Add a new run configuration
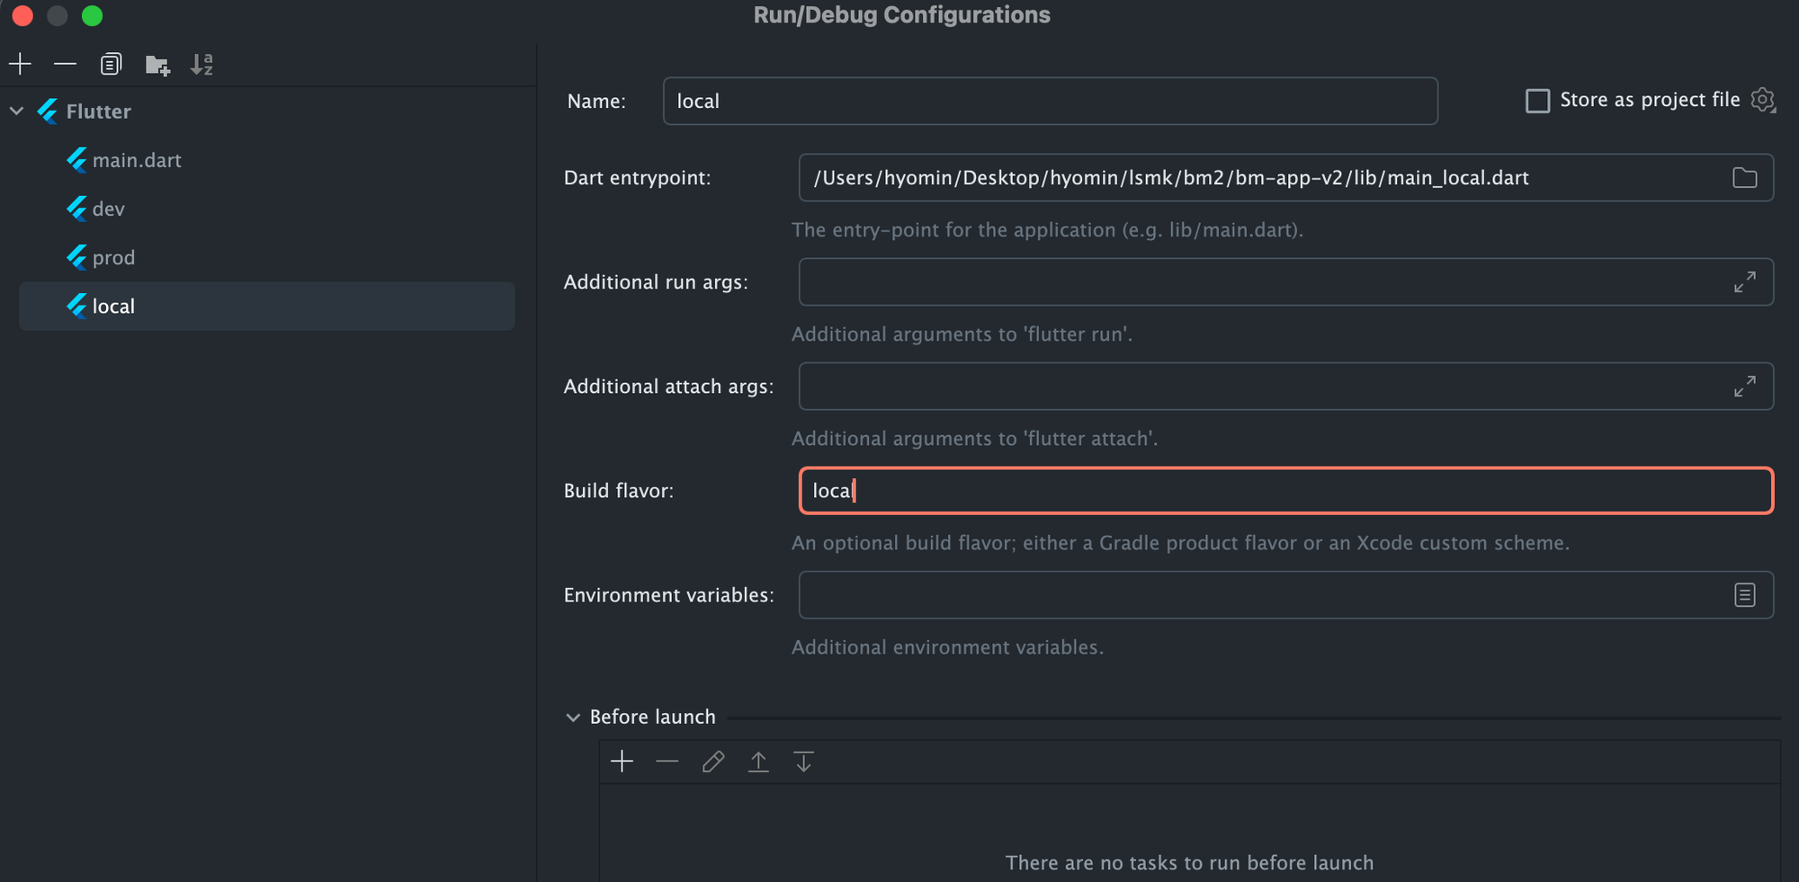The height and width of the screenshot is (882, 1799). pyautogui.click(x=20, y=64)
